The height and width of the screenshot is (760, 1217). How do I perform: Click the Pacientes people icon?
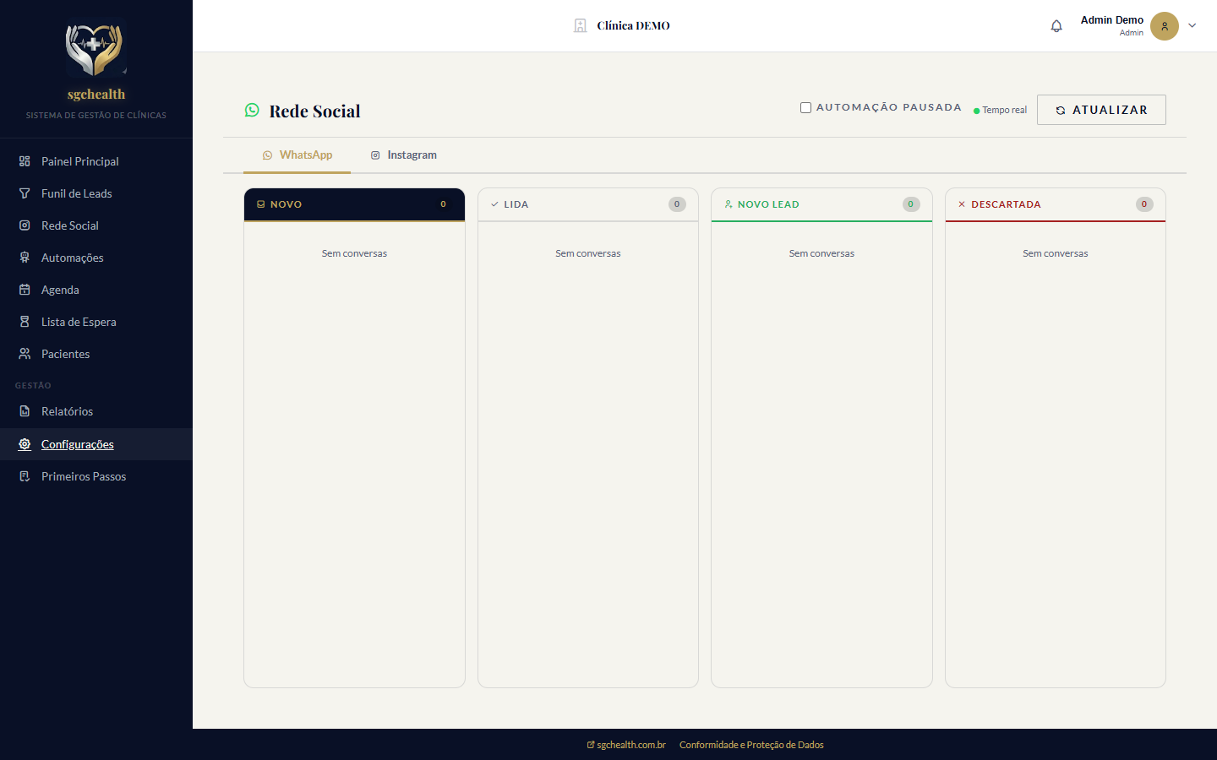click(x=25, y=354)
